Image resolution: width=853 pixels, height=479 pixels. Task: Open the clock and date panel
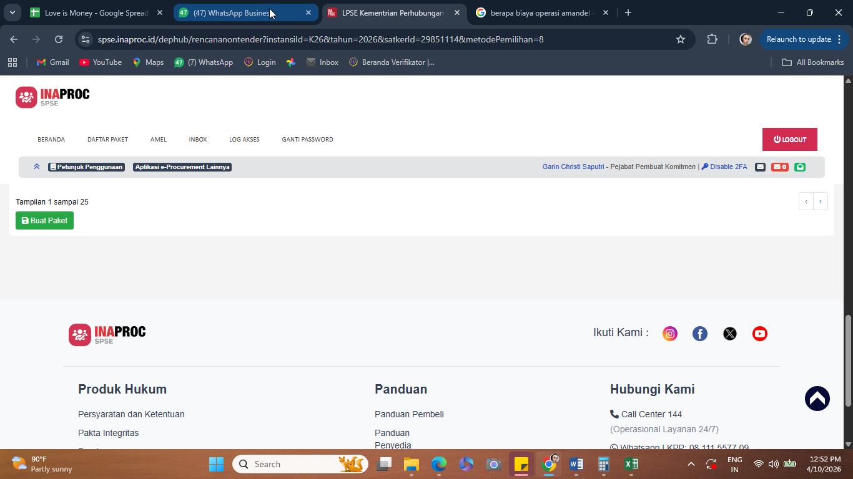click(x=824, y=464)
